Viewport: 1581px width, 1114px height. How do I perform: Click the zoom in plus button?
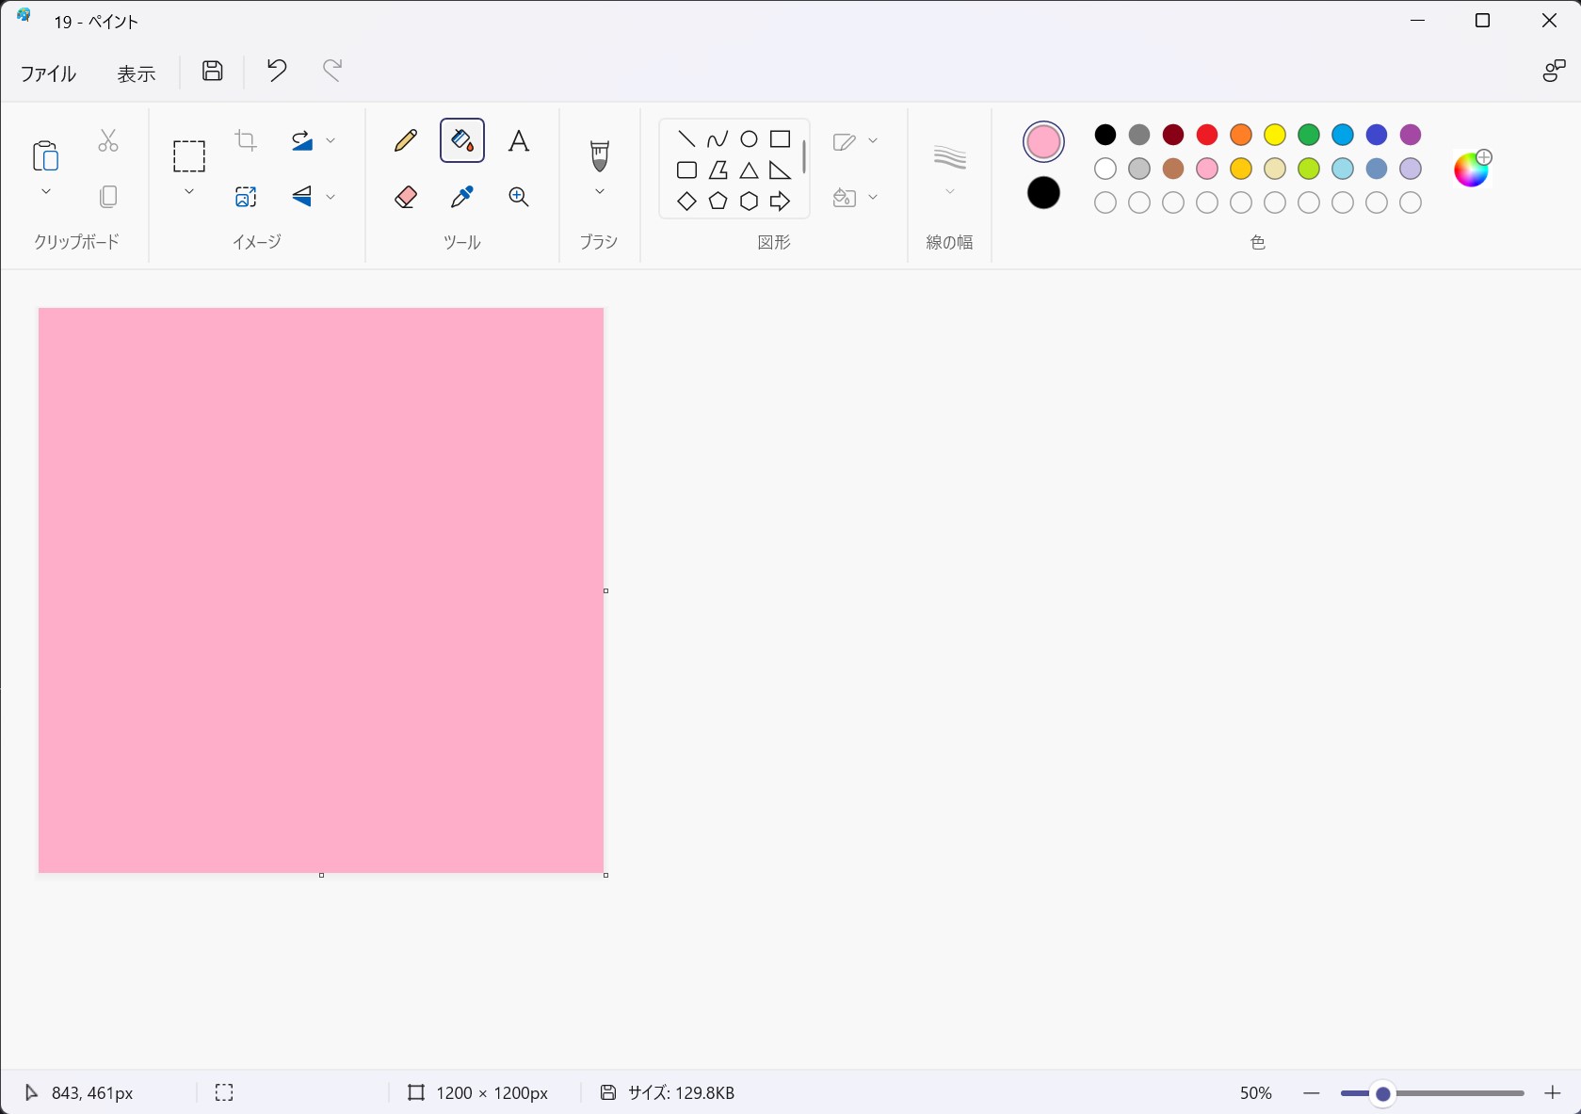pos(1553,1093)
